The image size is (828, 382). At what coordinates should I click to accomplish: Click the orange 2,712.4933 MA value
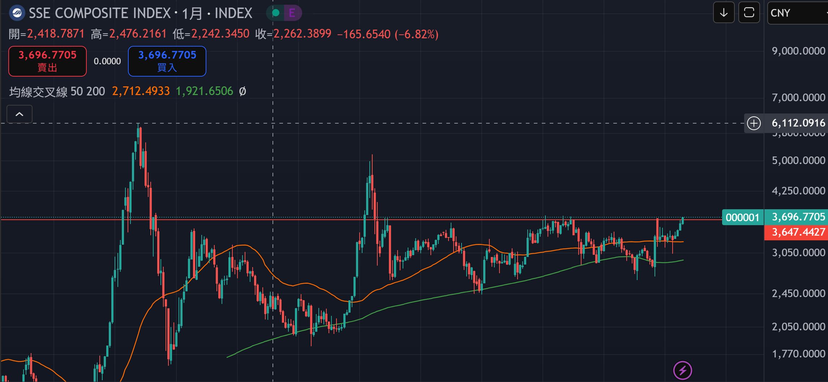point(141,91)
